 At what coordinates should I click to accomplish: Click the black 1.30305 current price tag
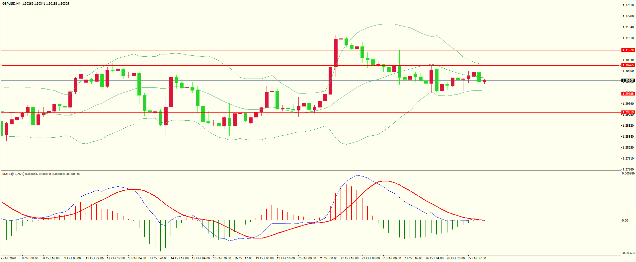[628, 81]
